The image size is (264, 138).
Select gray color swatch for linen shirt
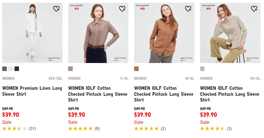[x=4, y=69]
